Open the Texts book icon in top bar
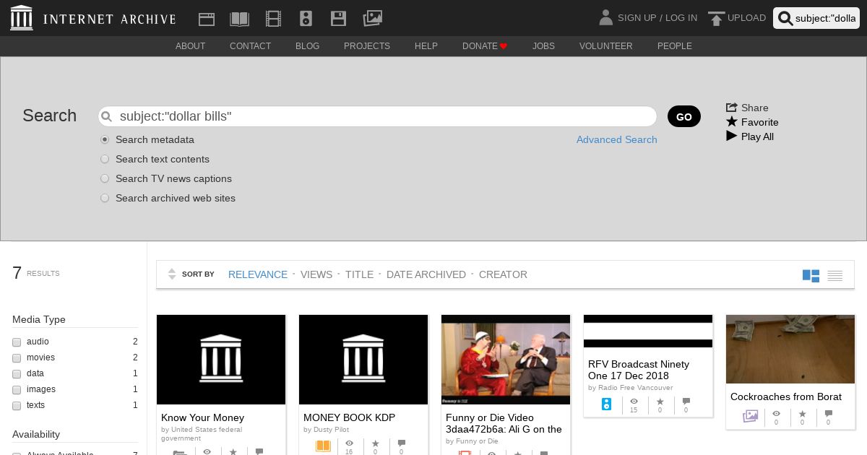This screenshot has width=867, height=455. tap(239, 19)
